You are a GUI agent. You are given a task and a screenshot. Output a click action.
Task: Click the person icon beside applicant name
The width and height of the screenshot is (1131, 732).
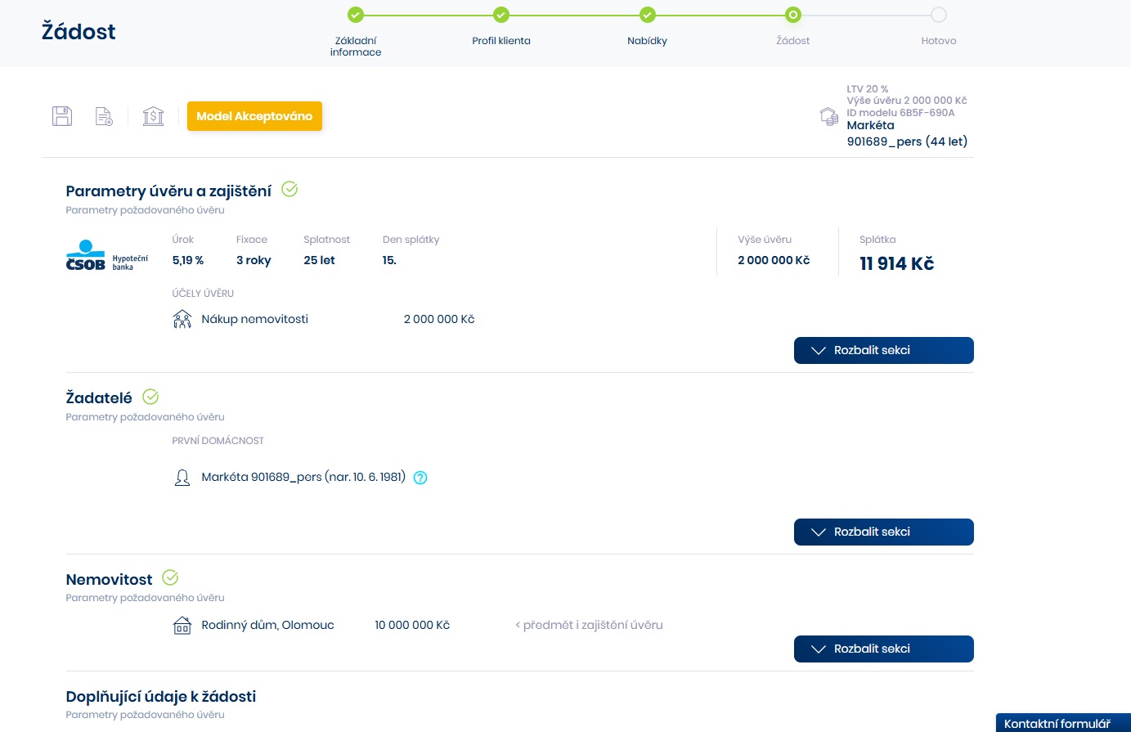(x=182, y=478)
